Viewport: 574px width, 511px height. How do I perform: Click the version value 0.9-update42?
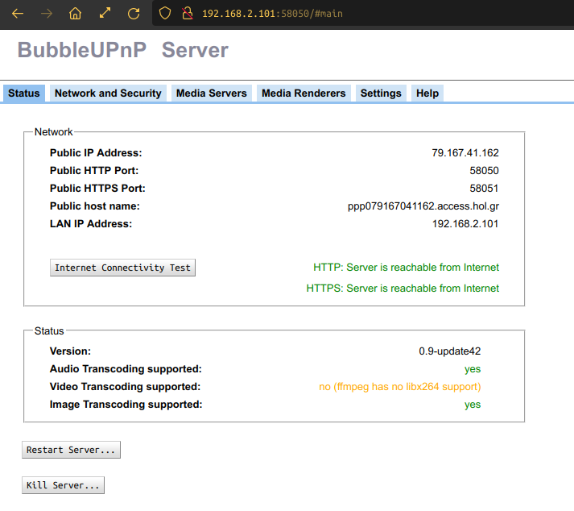coord(449,351)
